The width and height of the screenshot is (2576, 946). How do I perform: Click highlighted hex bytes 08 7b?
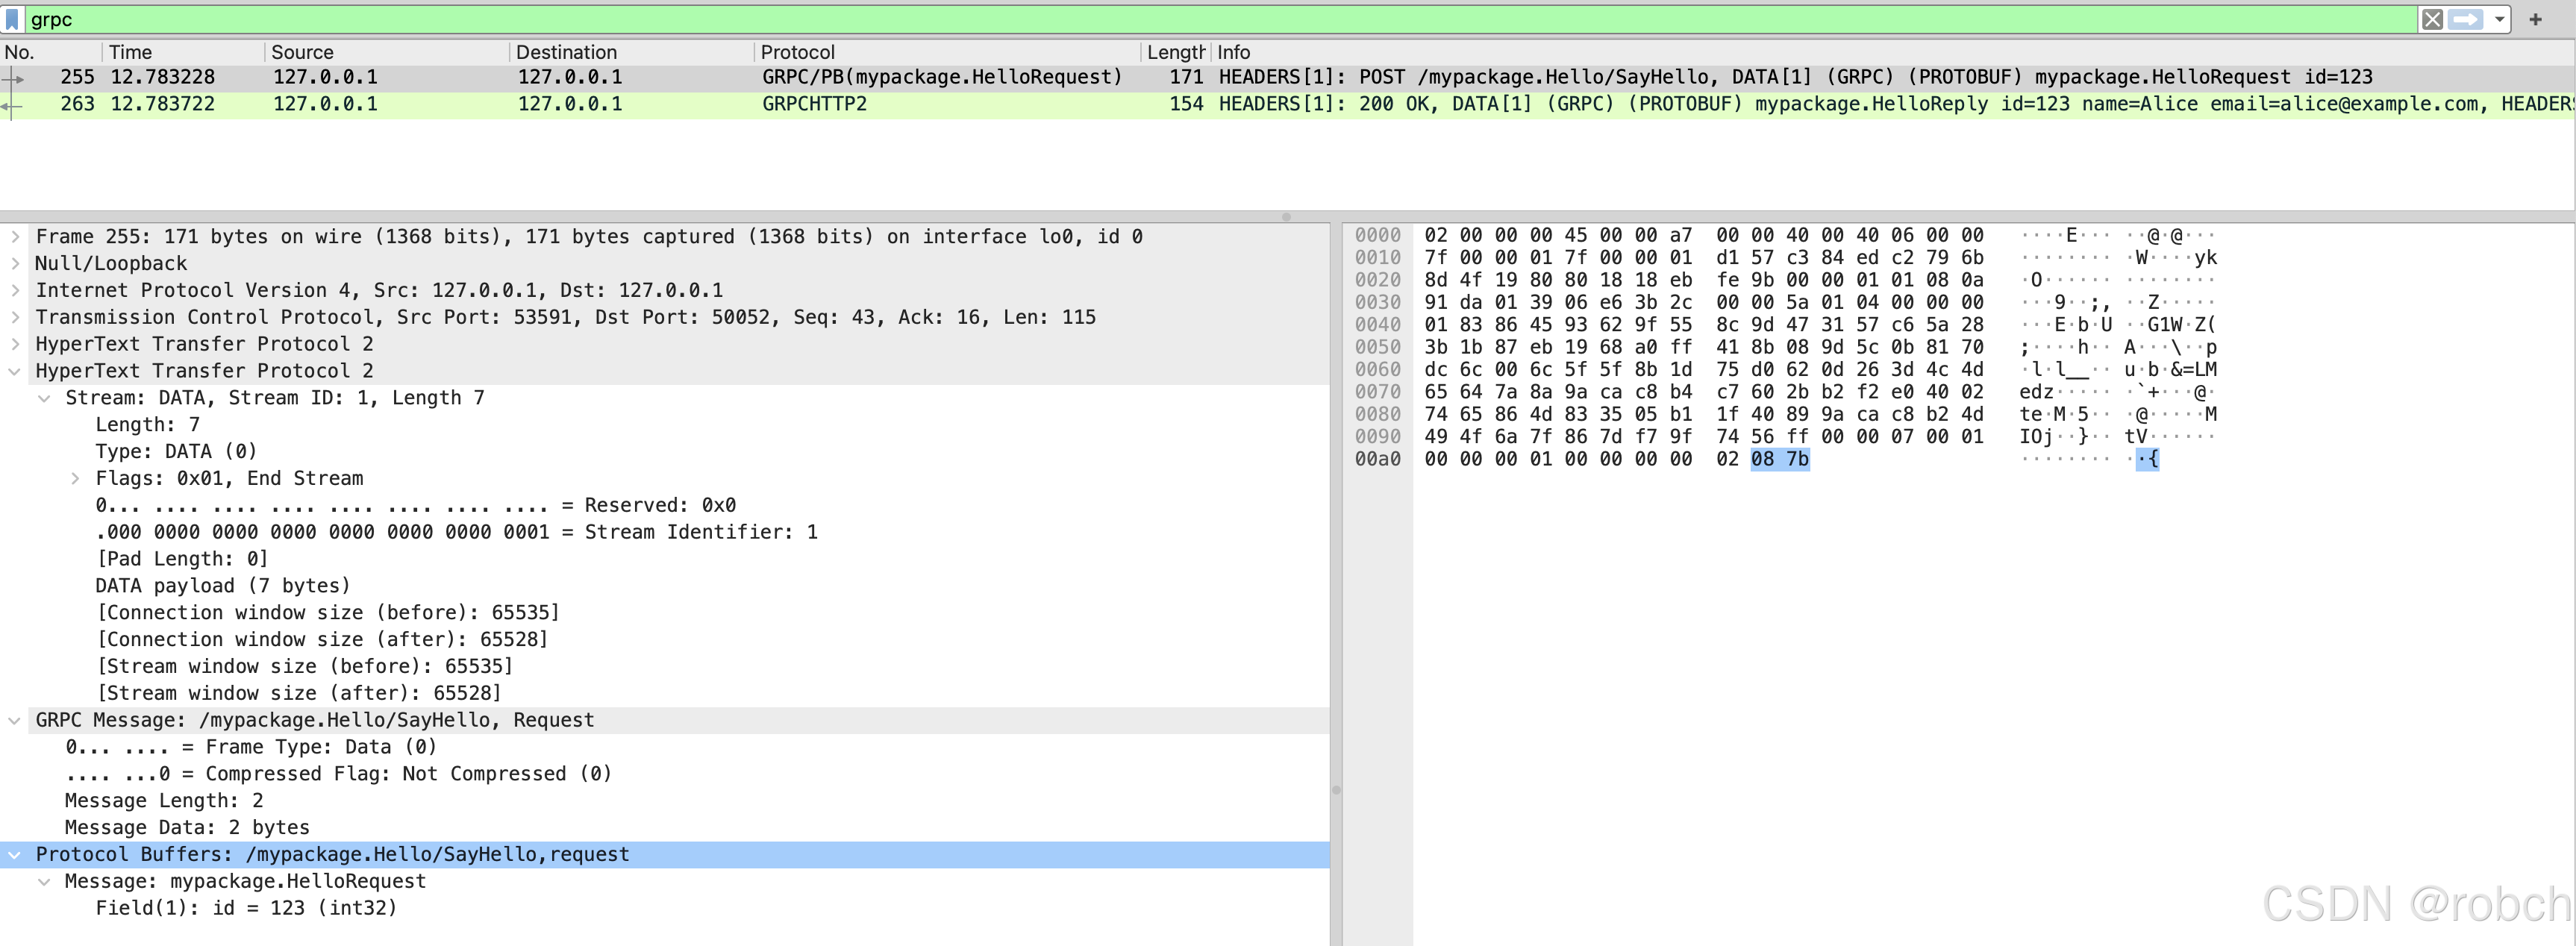click(1780, 459)
